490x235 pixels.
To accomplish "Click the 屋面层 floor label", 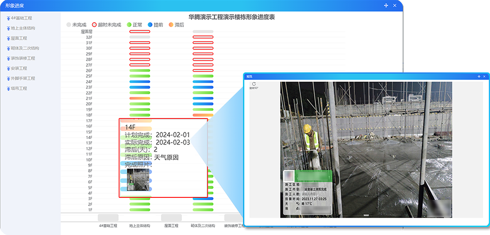I will point(87,32).
